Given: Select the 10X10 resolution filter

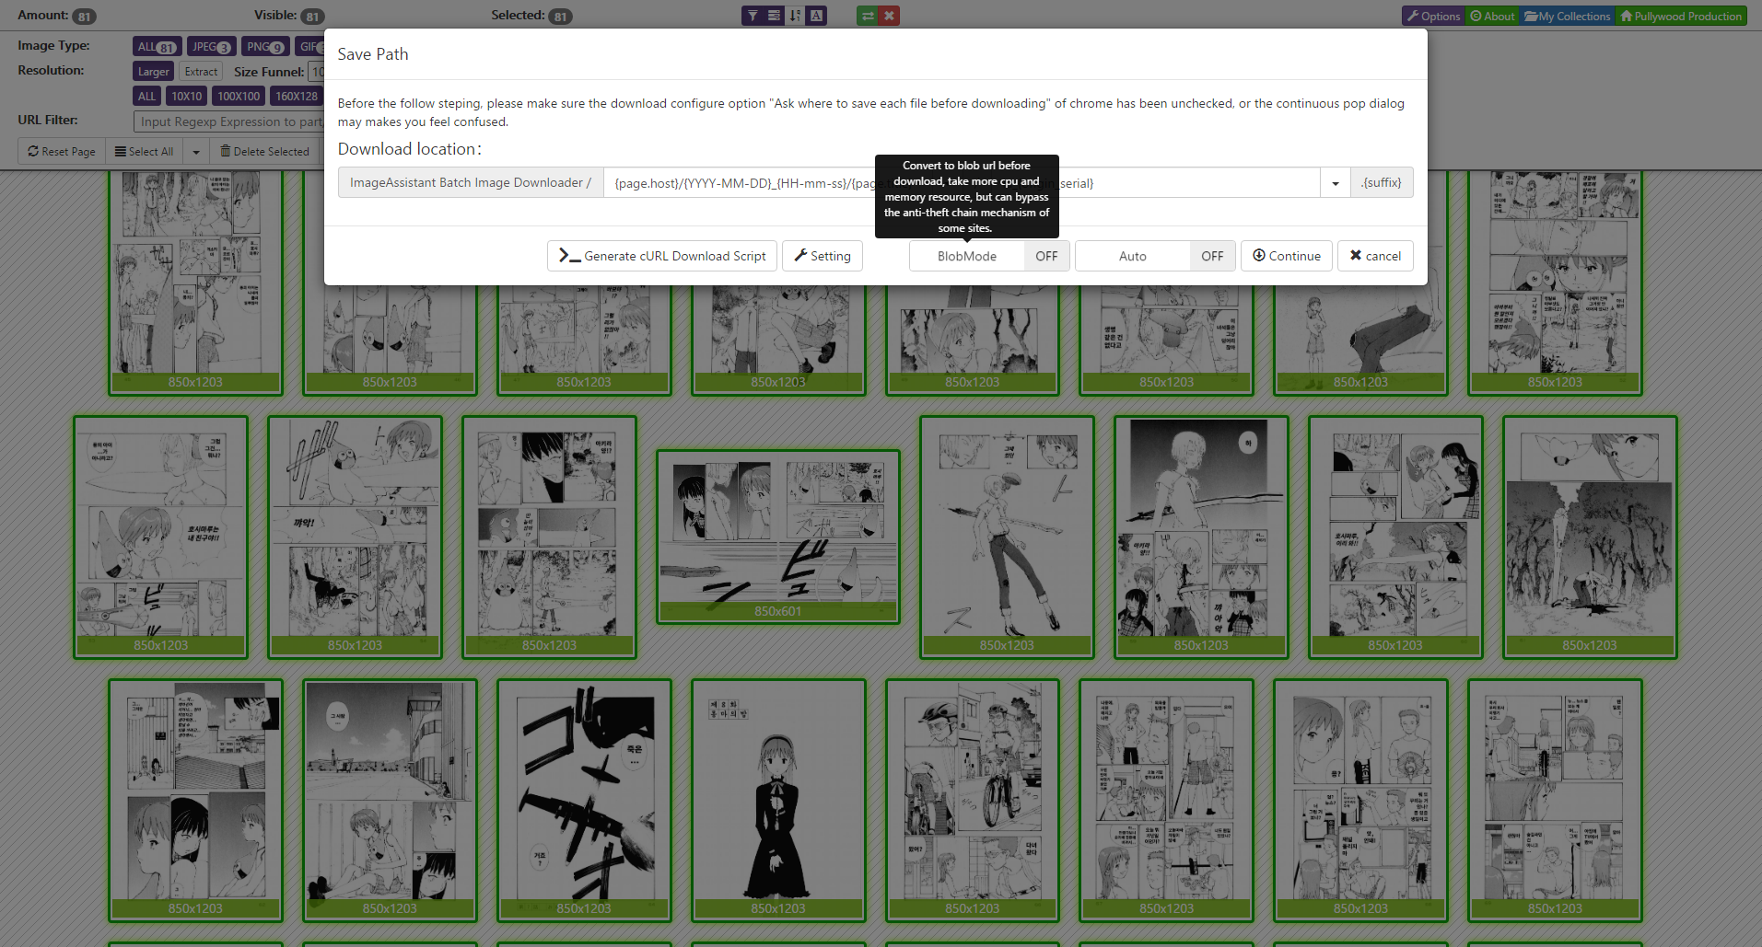Looking at the screenshot, I should point(186,96).
